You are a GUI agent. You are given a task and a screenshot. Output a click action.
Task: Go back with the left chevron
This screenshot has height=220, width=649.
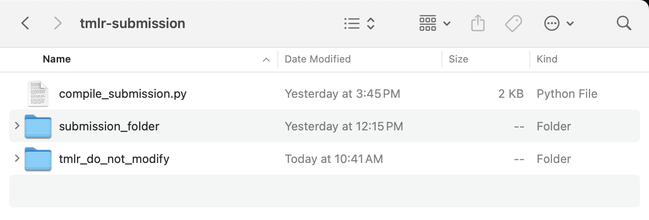click(25, 23)
